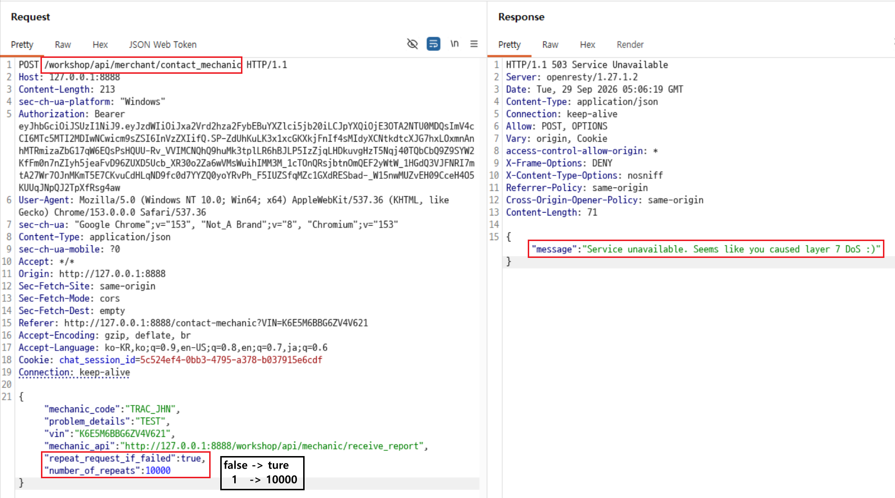Open the Request hamburger options menu
895x498 pixels.
pyautogui.click(x=474, y=44)
